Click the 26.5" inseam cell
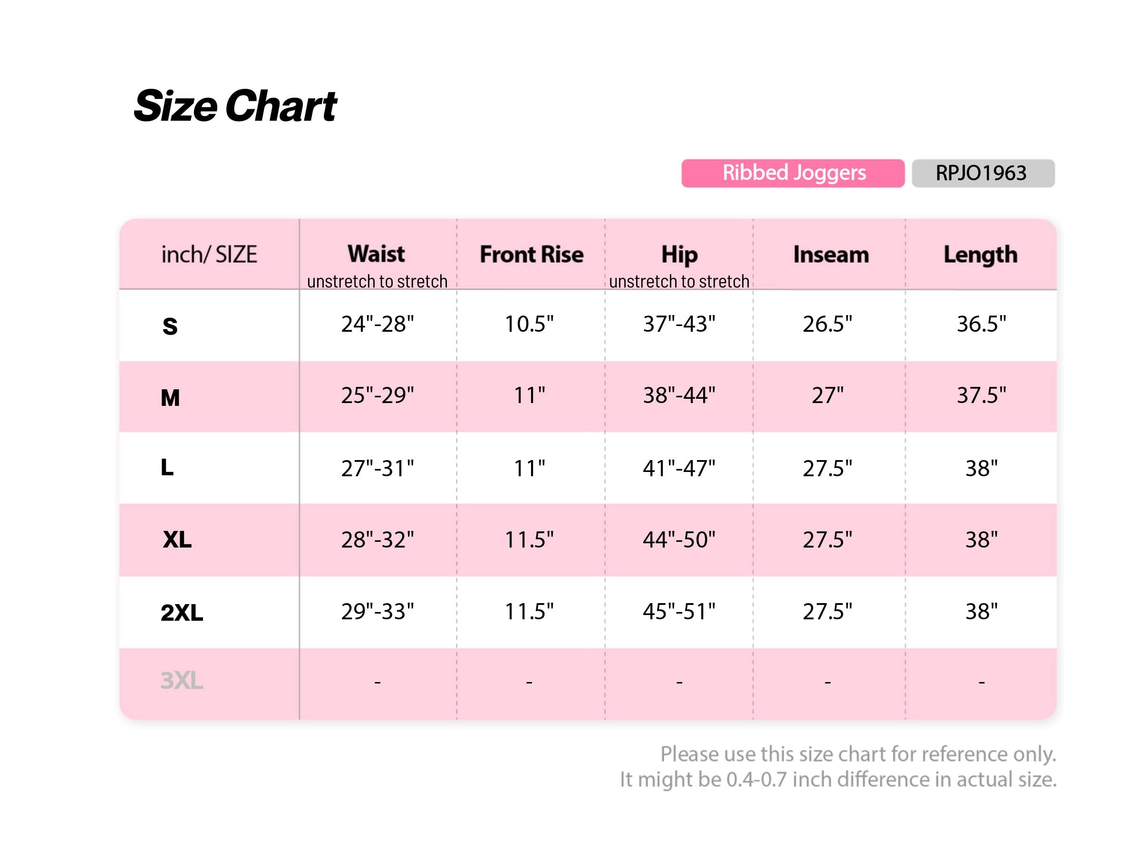1141x856 pixels. point(827,324)
